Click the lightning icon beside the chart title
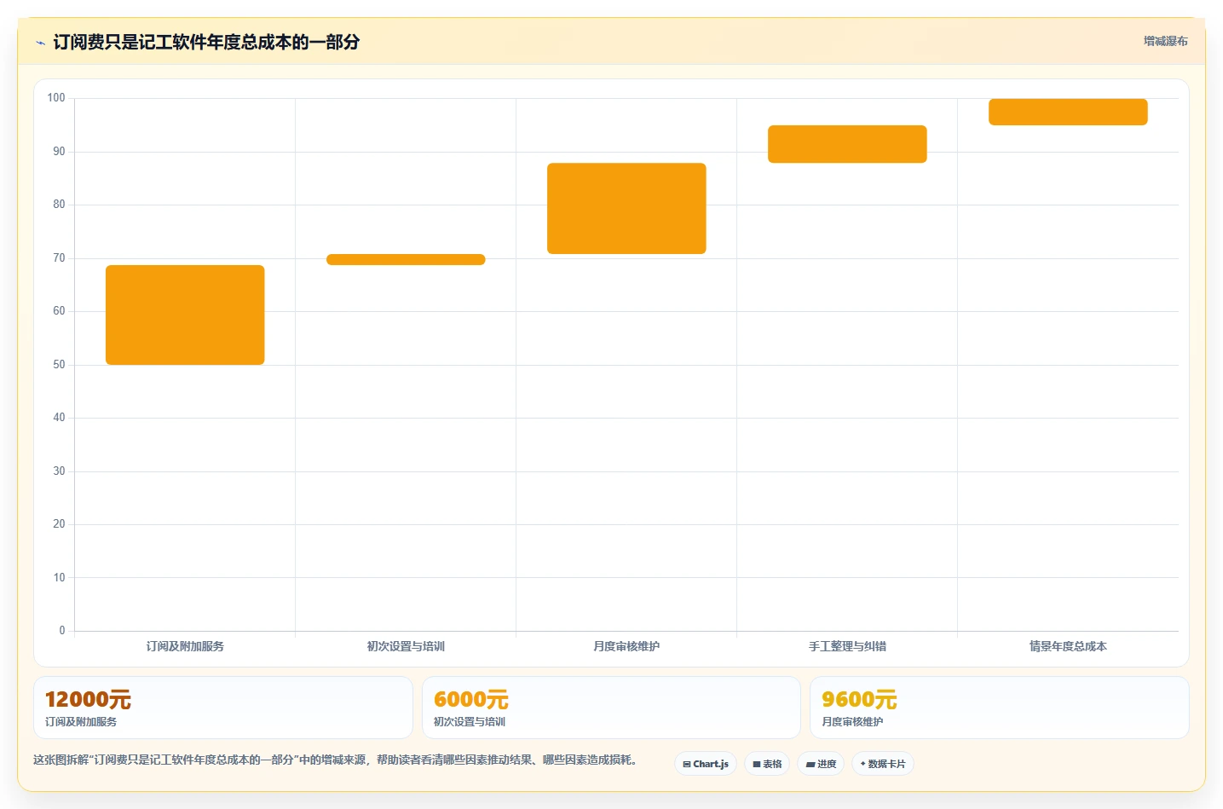This screenshot has width=1223, height=809. [x=40, y=43]
